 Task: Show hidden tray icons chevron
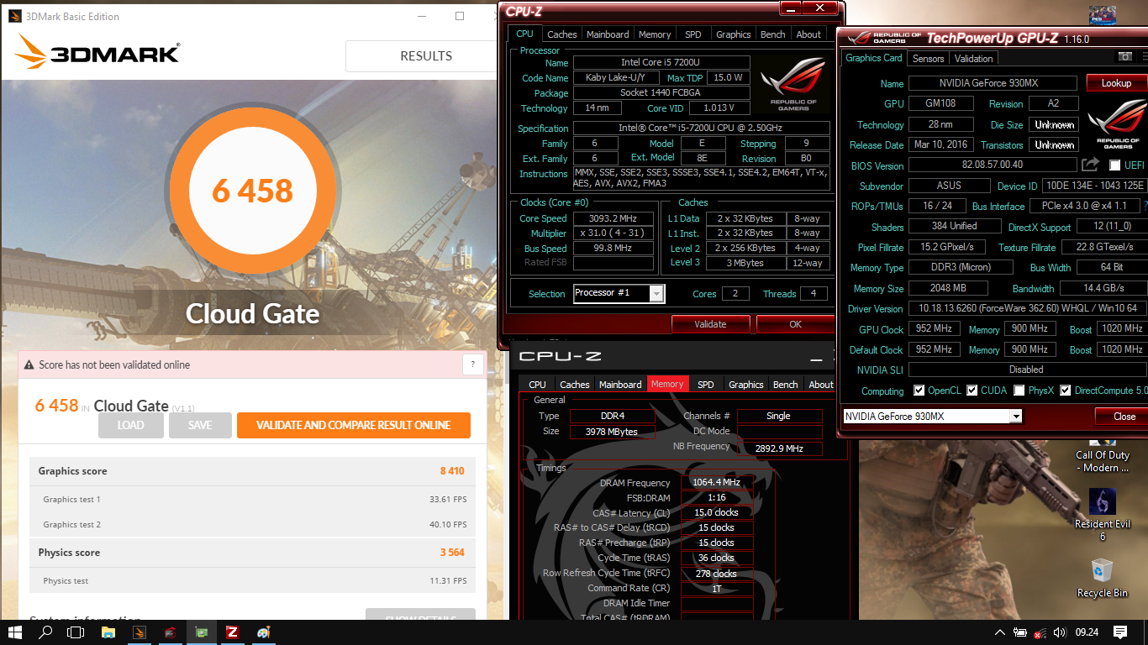(x=999, y=632)
